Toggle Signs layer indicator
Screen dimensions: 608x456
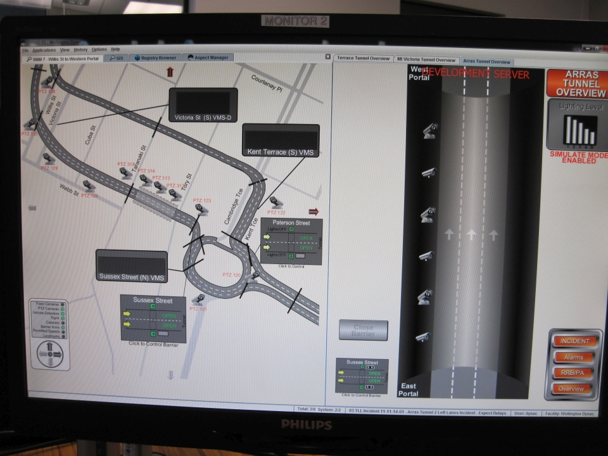tap(63, 318)
